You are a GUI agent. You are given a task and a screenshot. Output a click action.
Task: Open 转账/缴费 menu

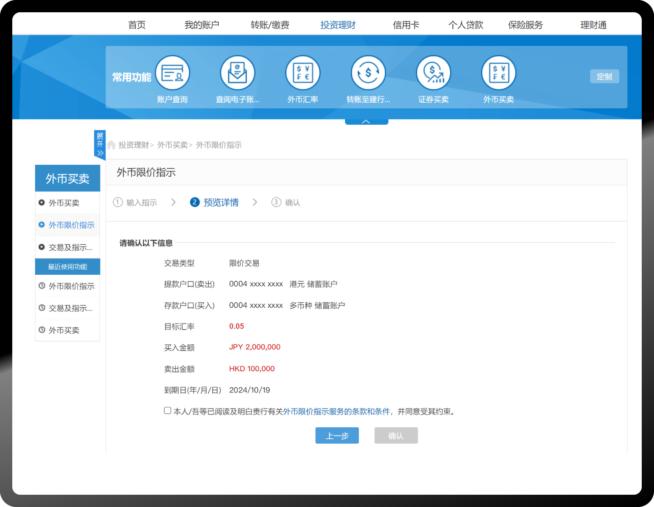pyautogui.click(x=270, y=25)
